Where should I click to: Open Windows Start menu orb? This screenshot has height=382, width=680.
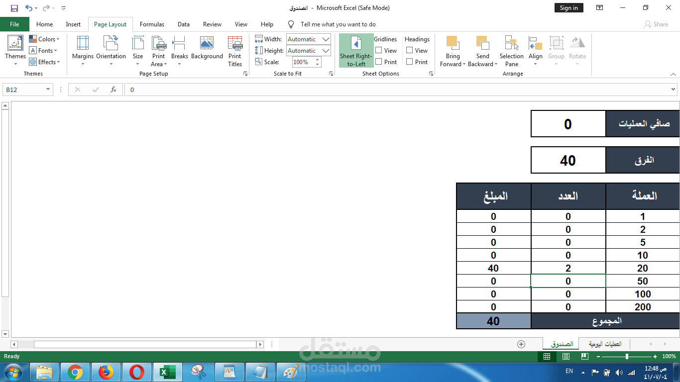pos(13,372)
